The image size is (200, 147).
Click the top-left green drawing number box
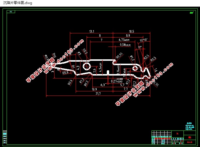tap(11, 12)
